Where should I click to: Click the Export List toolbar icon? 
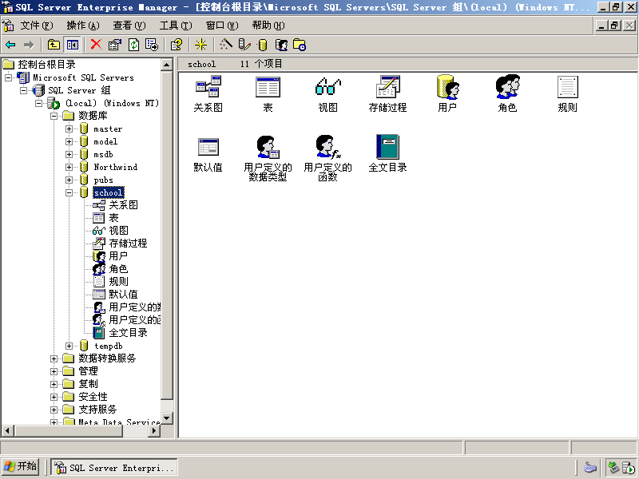[x=152, y=45]
